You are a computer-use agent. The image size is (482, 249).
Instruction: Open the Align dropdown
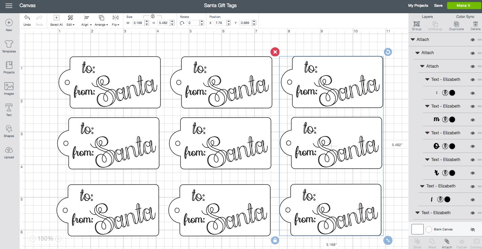(x=86, y=20)
